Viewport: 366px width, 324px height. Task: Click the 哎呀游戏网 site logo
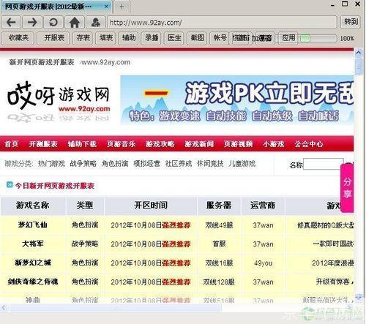(x=59, y=101)
